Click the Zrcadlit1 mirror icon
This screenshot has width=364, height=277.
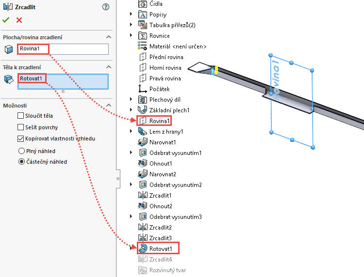[x=143, y=195]
